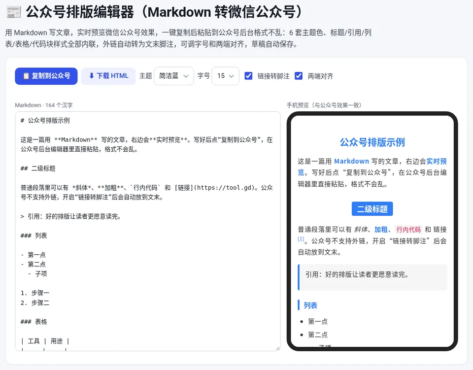The width and height of the screenshot is (473, 370).
Task: Toggle the 链接转脚注 checkbox
Action: pyautogui.click(x=248, y=76)
